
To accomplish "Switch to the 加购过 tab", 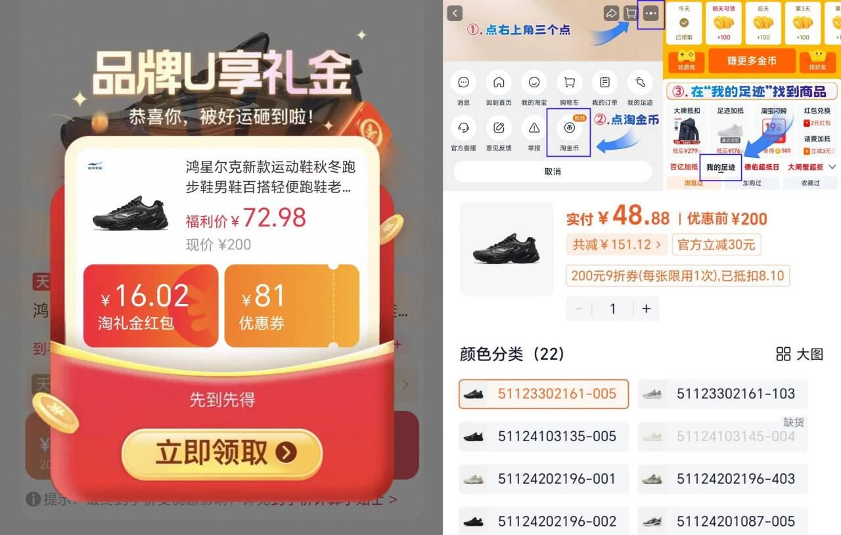I will [751, 183].
